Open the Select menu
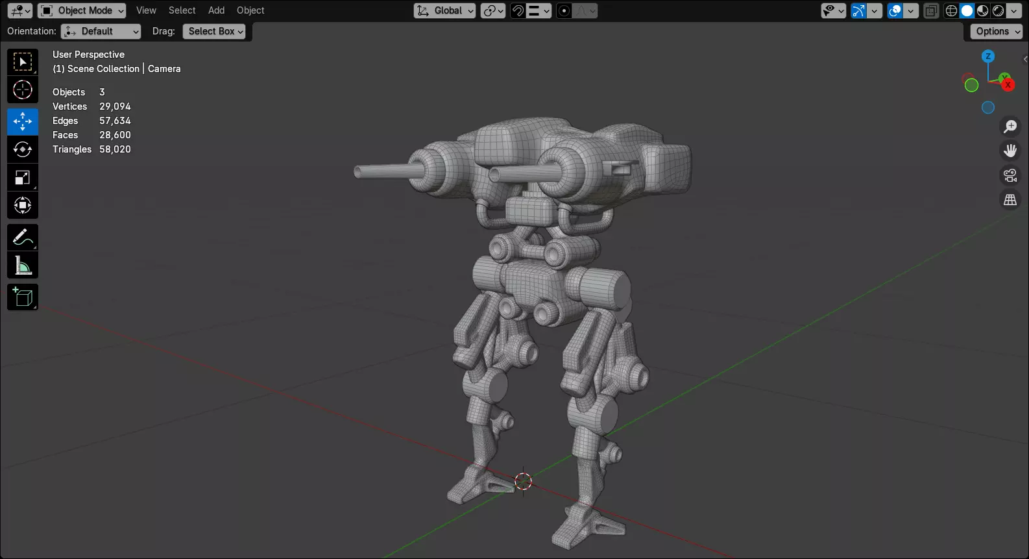 [x=182, y=10]
